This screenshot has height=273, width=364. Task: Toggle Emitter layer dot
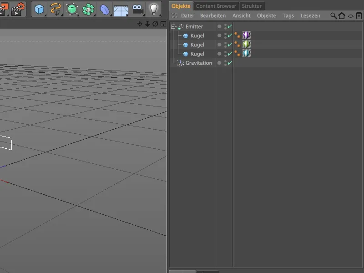219,26
